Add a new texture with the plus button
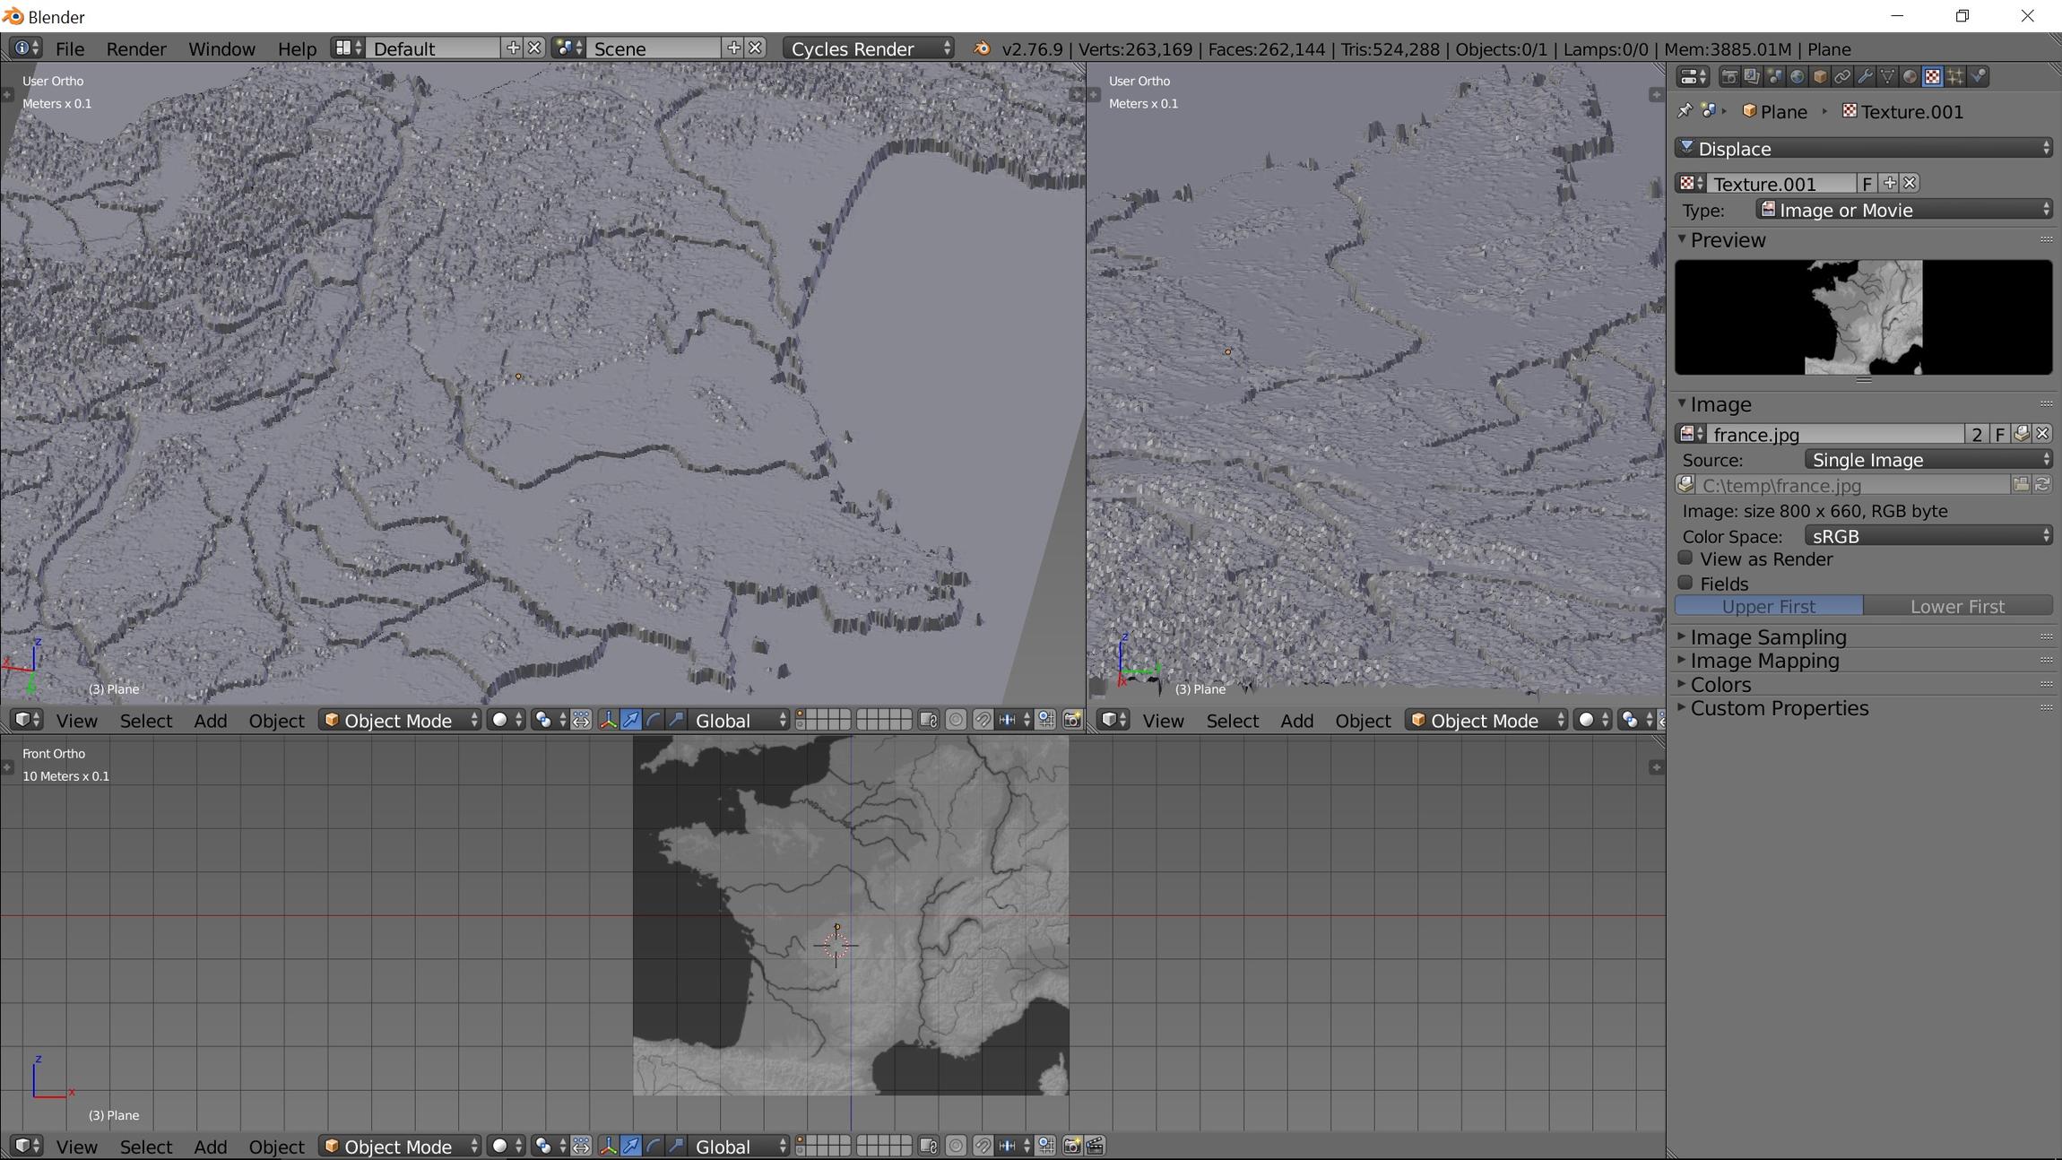 point(1889,184)
